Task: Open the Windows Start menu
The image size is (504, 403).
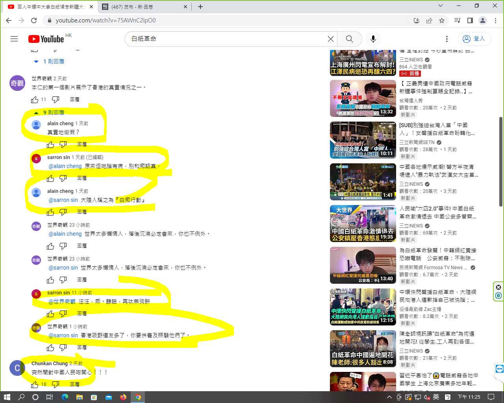Action: (x=7, y=397)
